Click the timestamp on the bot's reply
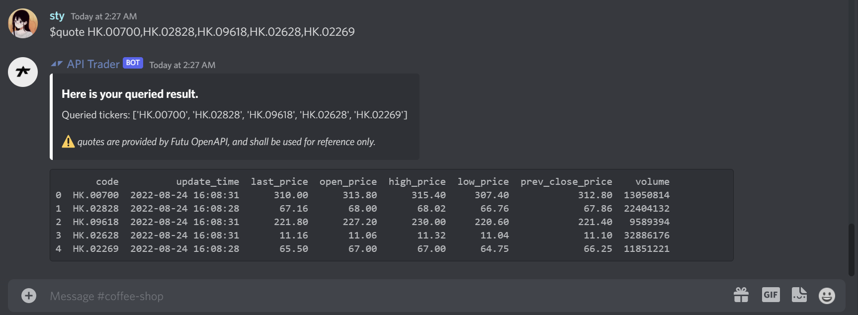 coord(182,65)
